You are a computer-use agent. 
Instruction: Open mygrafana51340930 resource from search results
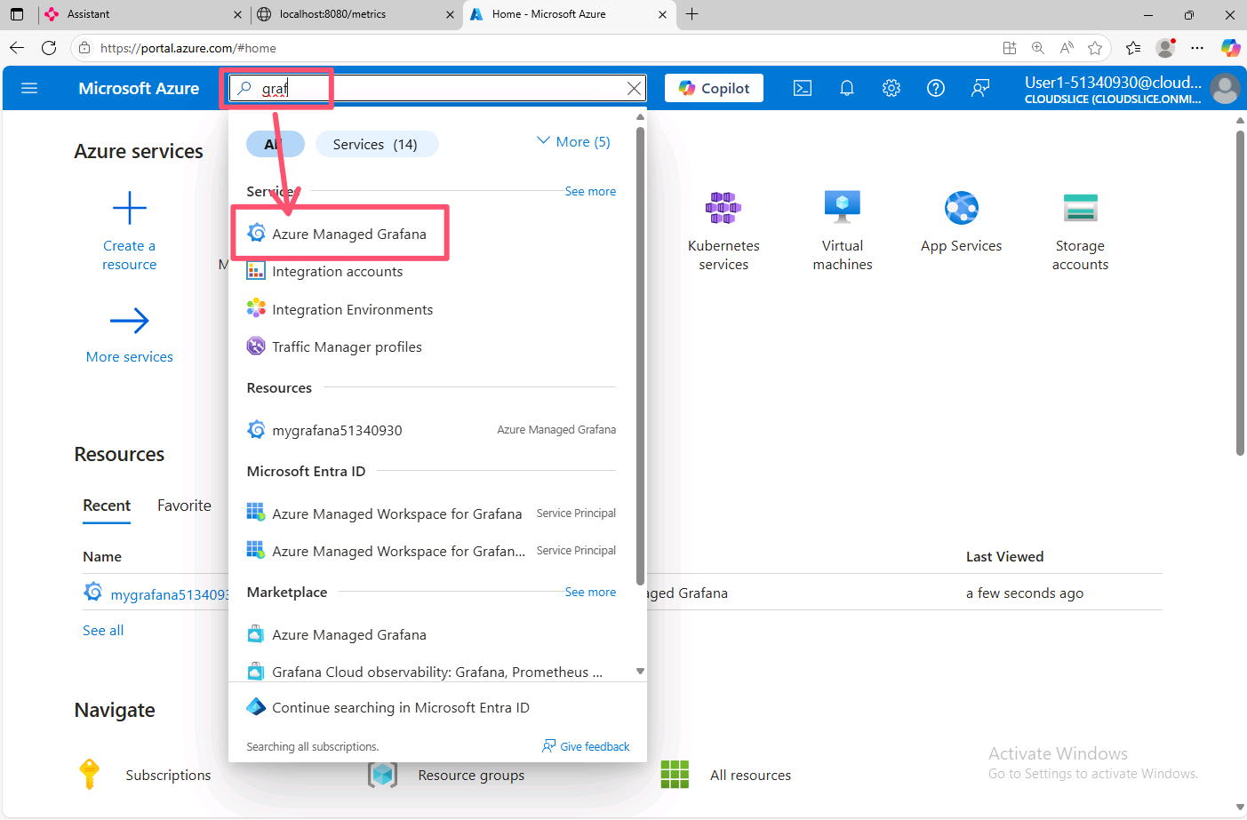coord(337,431)
